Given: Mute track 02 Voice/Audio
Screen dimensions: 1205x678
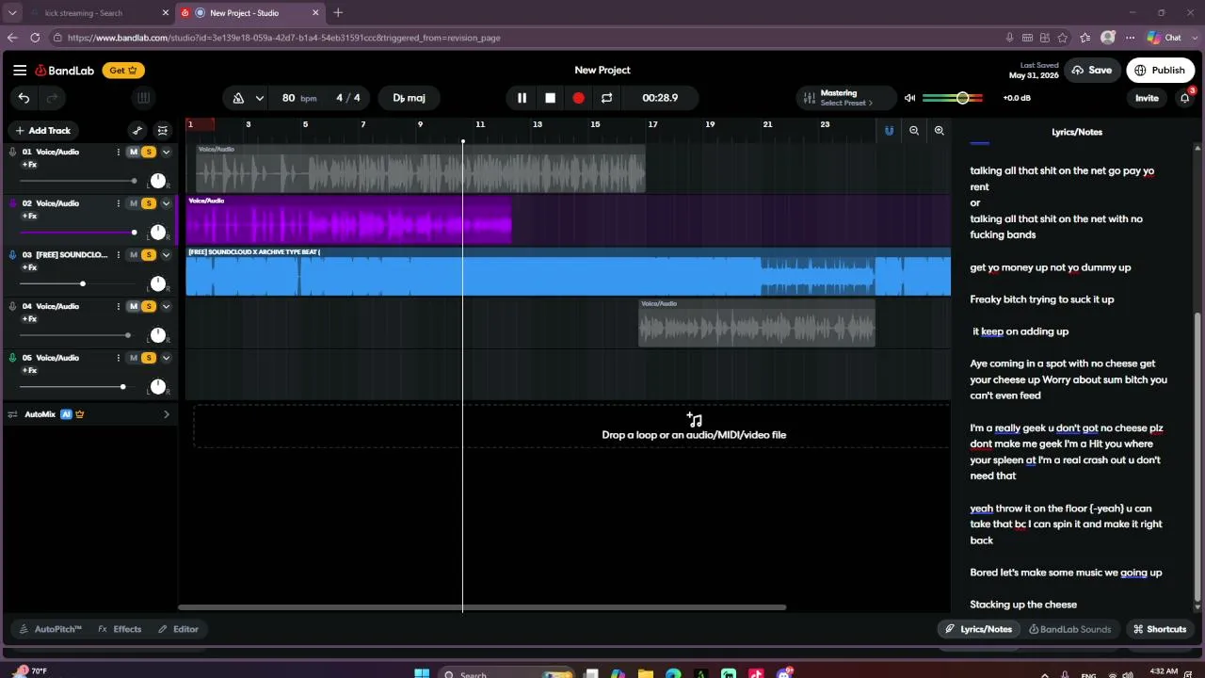Looking at the screenshot, I should point(134,203).
